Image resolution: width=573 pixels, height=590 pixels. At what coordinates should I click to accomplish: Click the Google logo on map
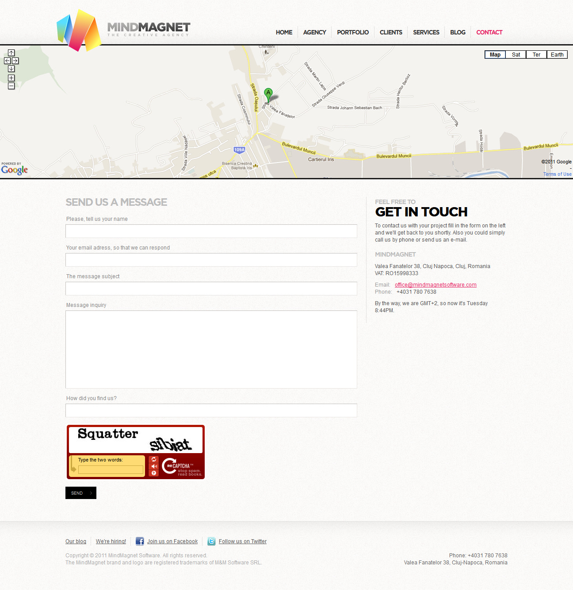pos(15,170)
